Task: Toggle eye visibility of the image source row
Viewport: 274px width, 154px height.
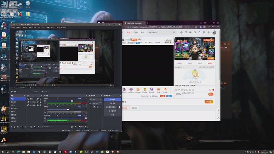Action: 38,99
